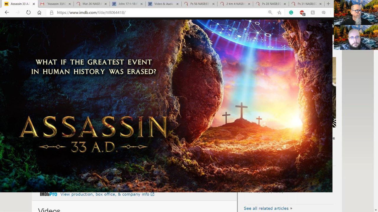Open the red ABP adblock extension
The width and height of the screenshot is (378, 212).
[x=302, y=13]
